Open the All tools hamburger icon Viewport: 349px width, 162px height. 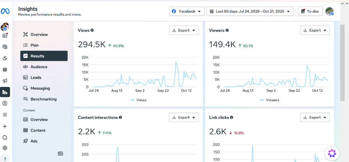[5, 115]
